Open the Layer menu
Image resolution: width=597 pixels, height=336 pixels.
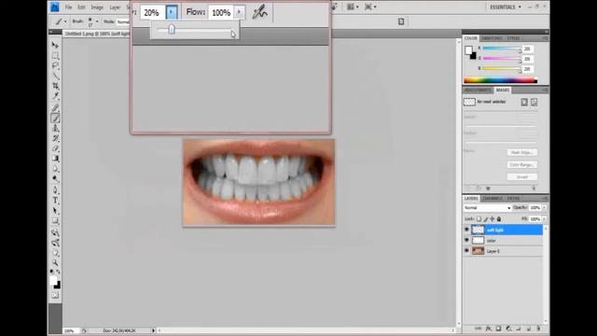(x=115, y=7)
